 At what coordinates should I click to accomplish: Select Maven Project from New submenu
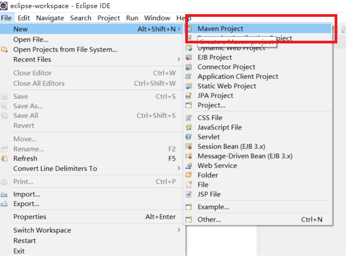click(258, 29)
